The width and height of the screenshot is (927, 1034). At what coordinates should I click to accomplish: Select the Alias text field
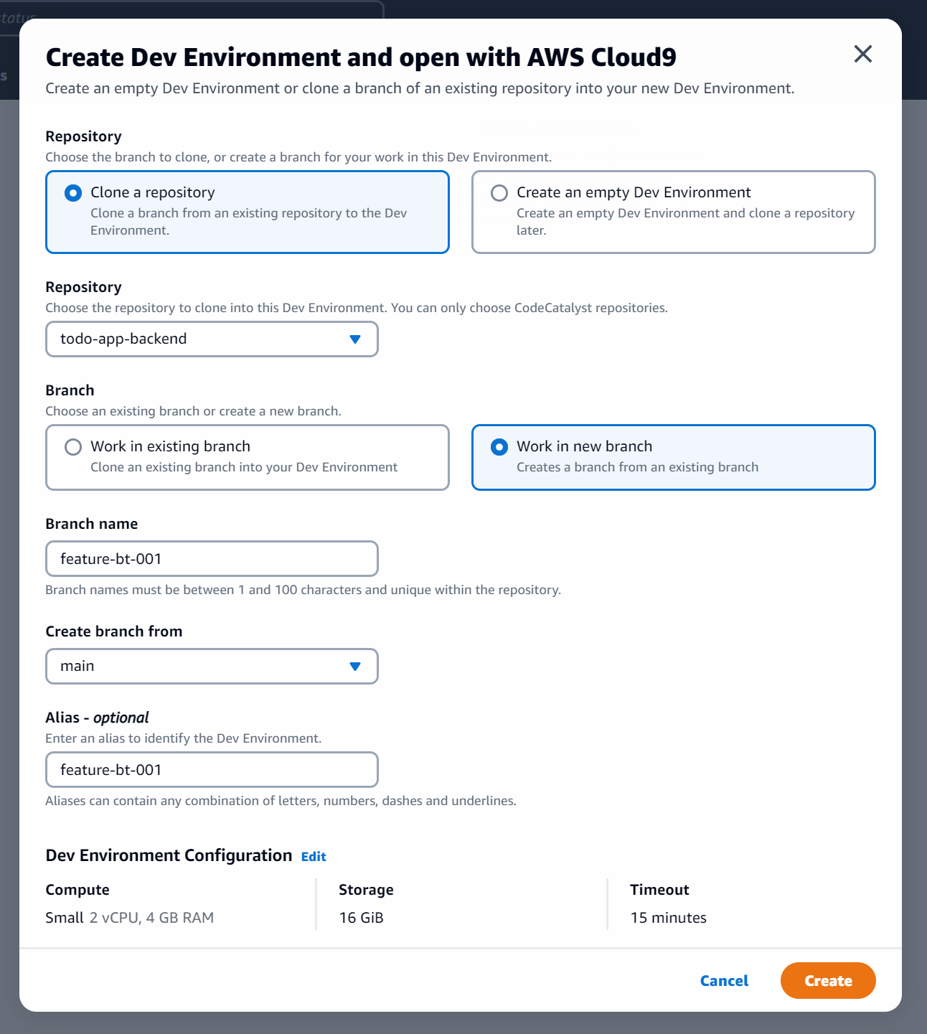211,769
